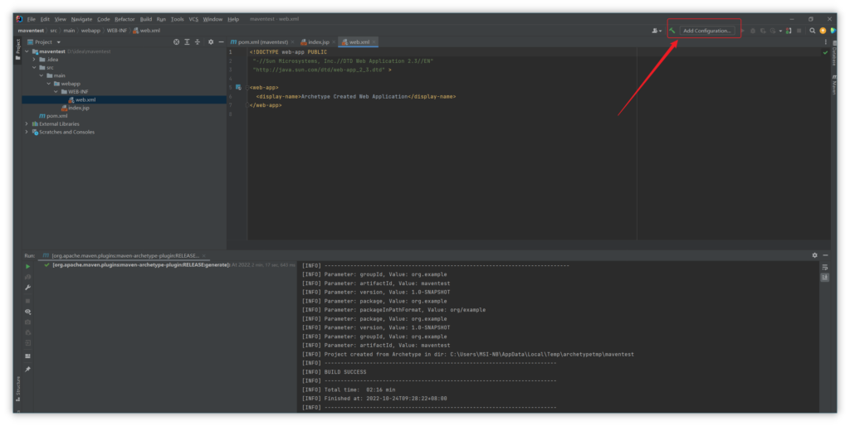Click the Select Opened File target icon

176,42
